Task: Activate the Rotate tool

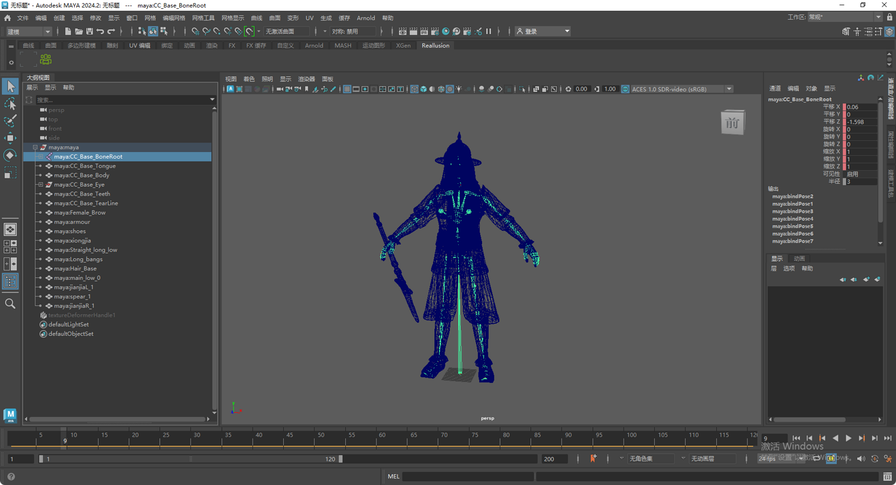Action: (x=10, y=155)
